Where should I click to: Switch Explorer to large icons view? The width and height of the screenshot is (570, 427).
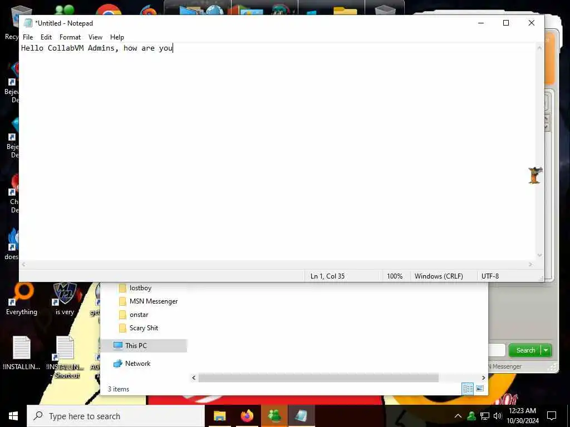coord(480,389)
